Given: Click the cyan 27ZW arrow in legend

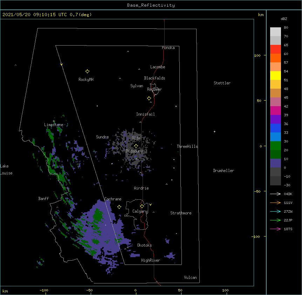Looking at the screenshot, I should (275, 211).
